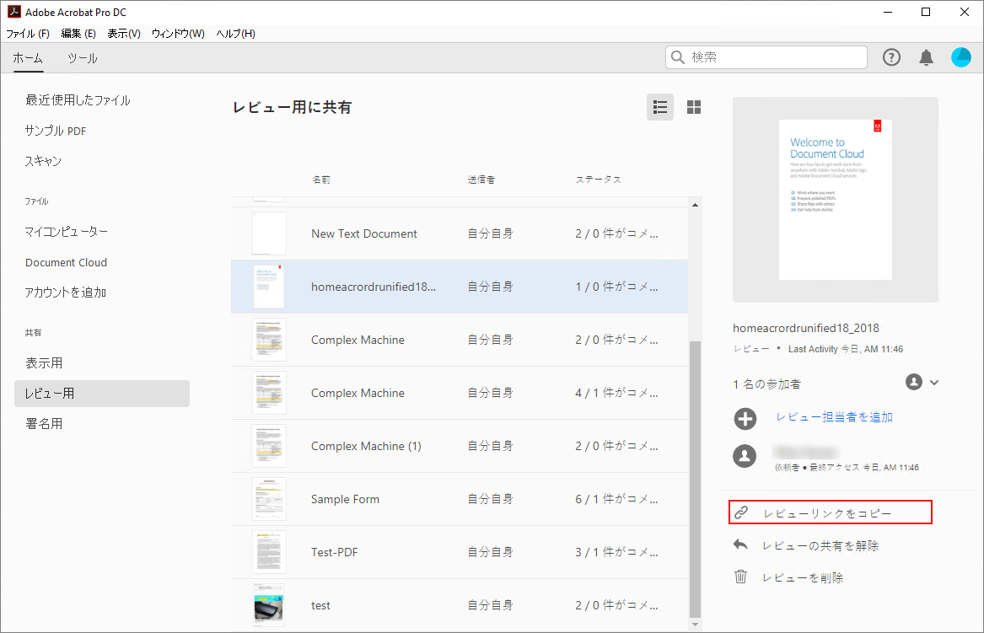Click レビュー担当者を追加 link
The height and width of the screenshot is (633, 984).
coord(834,417)
